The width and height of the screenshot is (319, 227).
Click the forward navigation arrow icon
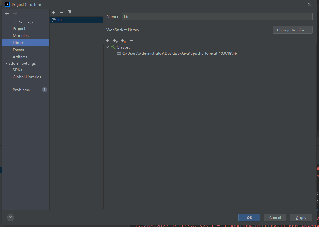coord(15,13)
